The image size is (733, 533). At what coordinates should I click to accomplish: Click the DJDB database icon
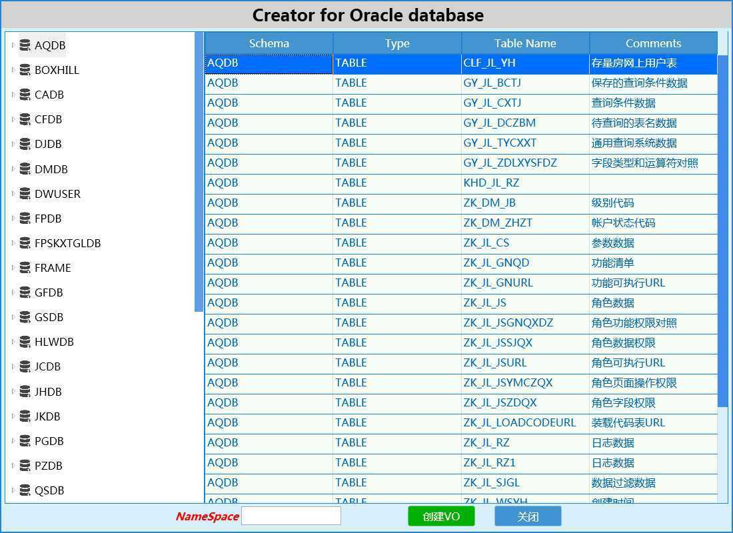pos(25,144)
